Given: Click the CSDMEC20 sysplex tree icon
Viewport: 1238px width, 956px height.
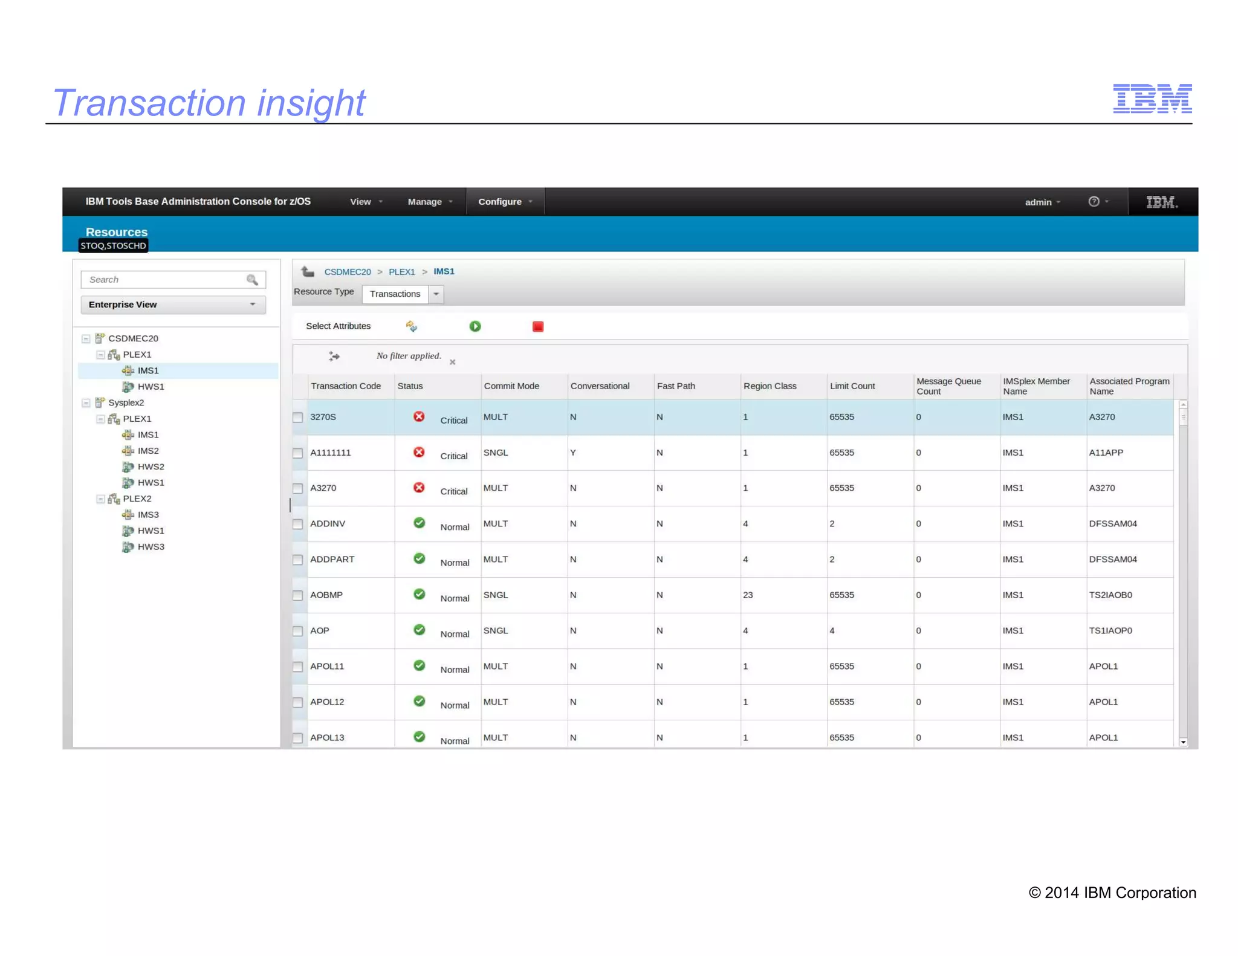Looking at the screenshot, I should pyautogui.click(x=100, y=338).
